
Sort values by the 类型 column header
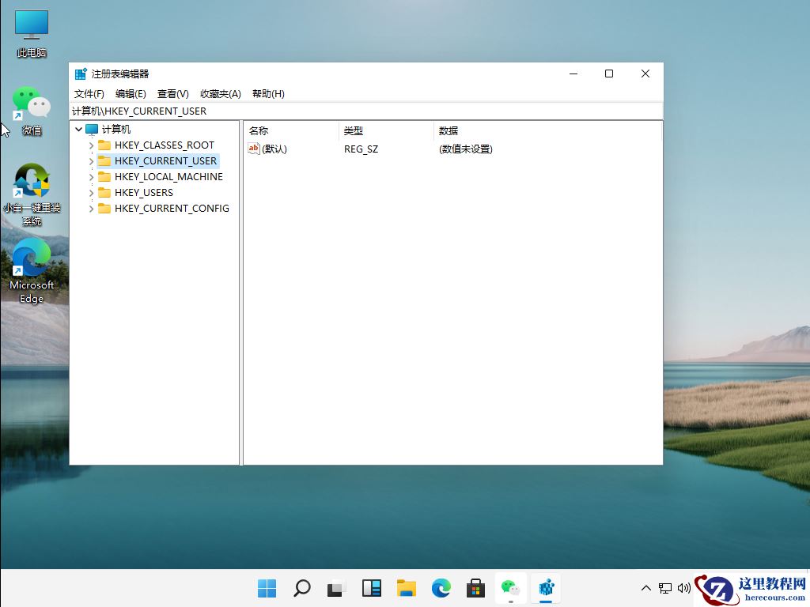354,130
